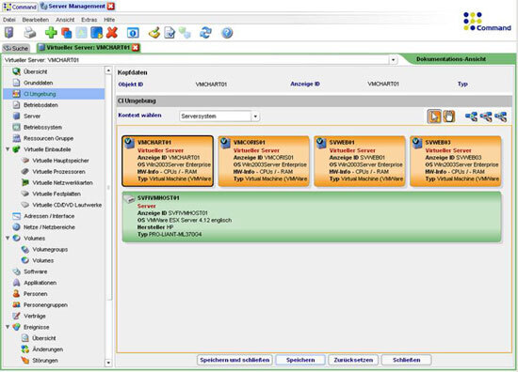Click the Speichern button
The width and height of the screenshot is (518, 372).
tap(300, 360)
